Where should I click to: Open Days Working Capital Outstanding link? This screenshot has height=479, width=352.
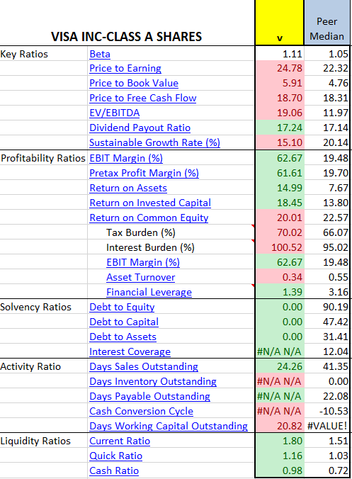169,426
